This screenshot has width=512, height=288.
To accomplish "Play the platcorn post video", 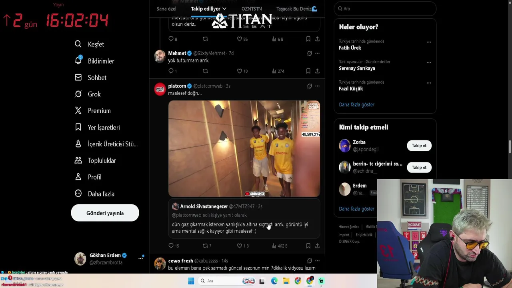I will (244, 148).
